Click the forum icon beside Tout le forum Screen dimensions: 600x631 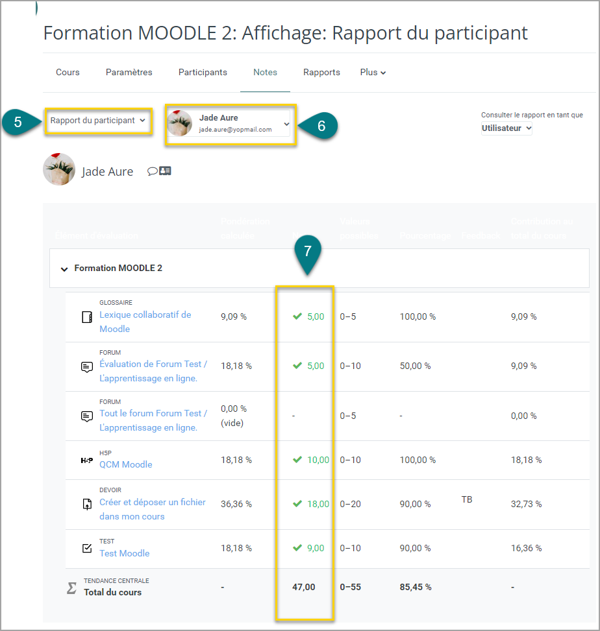tap(87, 416)
